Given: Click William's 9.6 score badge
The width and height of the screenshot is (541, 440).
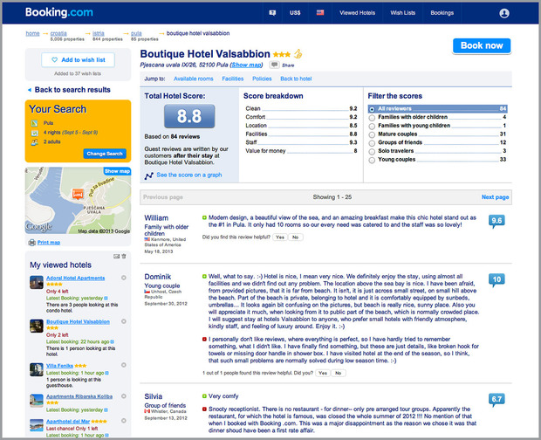Looking at the screenshot, I should coord(496,221).
